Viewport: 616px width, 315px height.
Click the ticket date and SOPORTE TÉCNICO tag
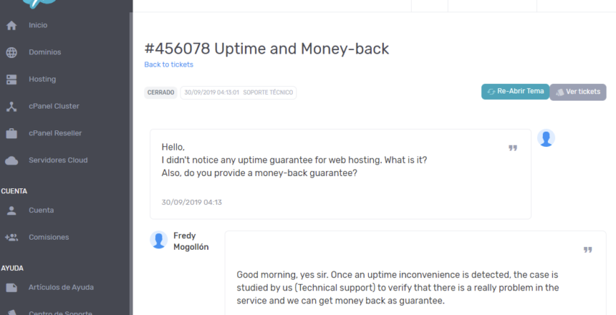tap(238, 93)
